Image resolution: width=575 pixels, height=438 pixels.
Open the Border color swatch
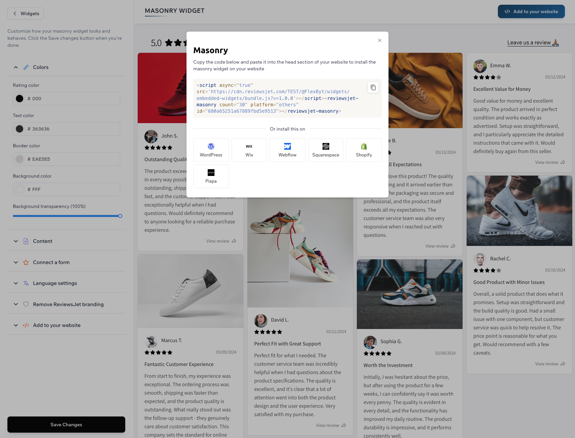click(x=20, y=159)
